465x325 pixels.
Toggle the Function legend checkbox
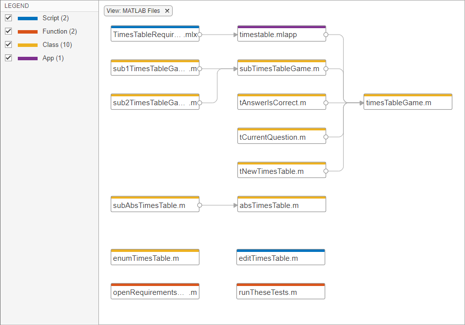(x=8, y=31)
